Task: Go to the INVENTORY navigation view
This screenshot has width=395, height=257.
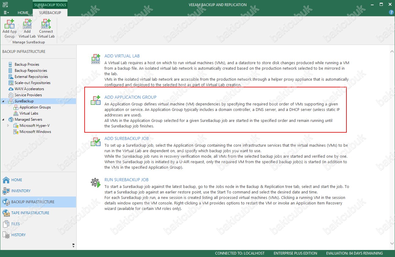Action: [x=38, y=191]
